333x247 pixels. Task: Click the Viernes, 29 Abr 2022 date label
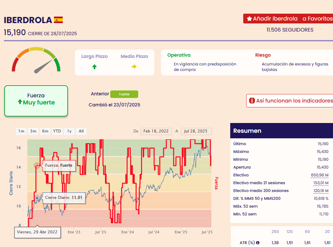37,232
